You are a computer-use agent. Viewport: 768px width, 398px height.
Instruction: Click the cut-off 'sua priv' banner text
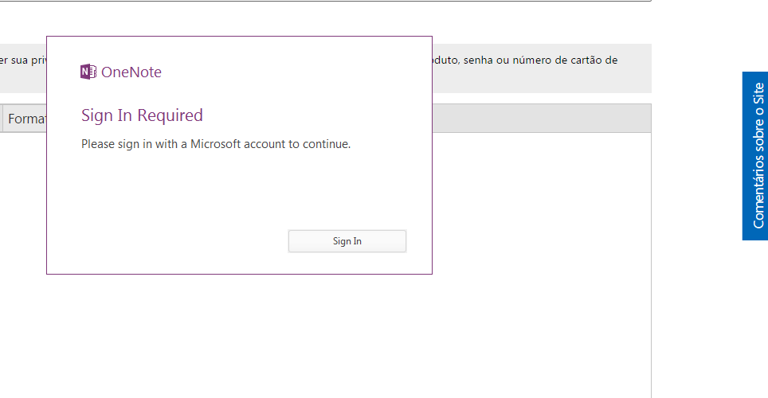[23, 60]
